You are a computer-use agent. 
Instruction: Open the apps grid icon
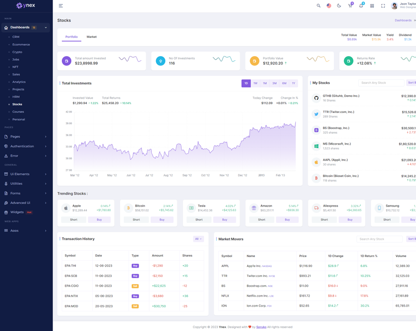[372, 6]
